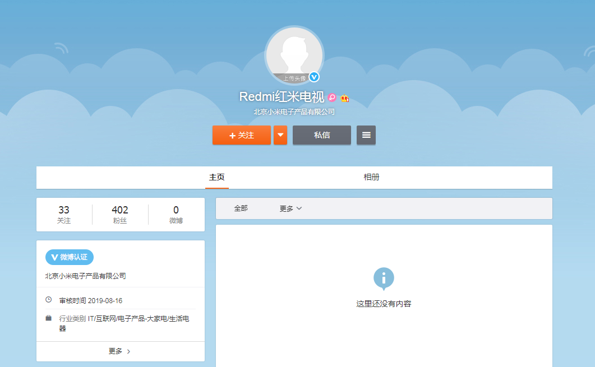The image size is (595, 367).
Task: Click the profile avatar placeholder image
Action: [294, 55]
